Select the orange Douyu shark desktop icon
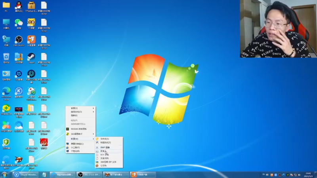Screen dimensions: 317x178 point(31,41)
